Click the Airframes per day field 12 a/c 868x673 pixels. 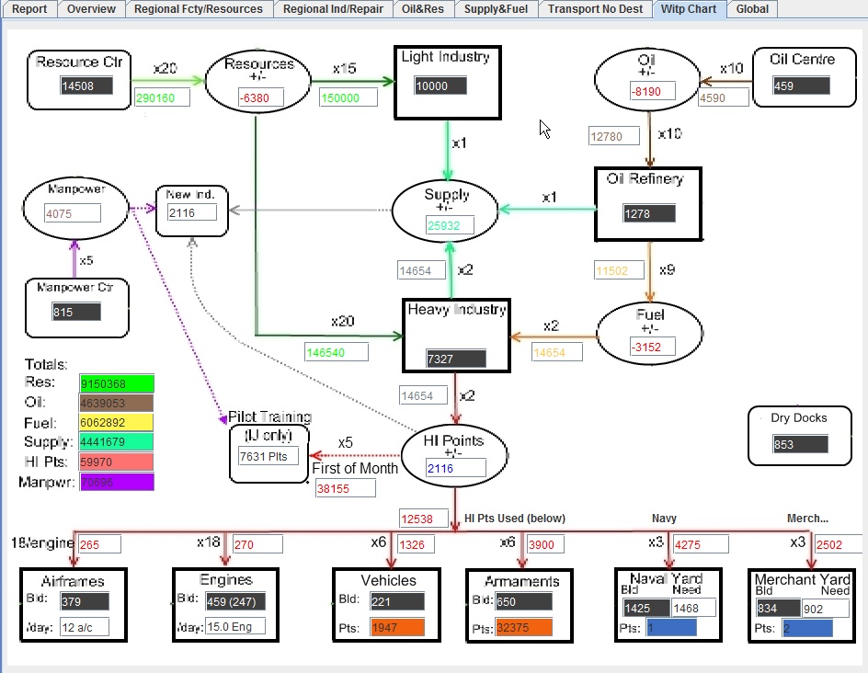coord(85,627)
